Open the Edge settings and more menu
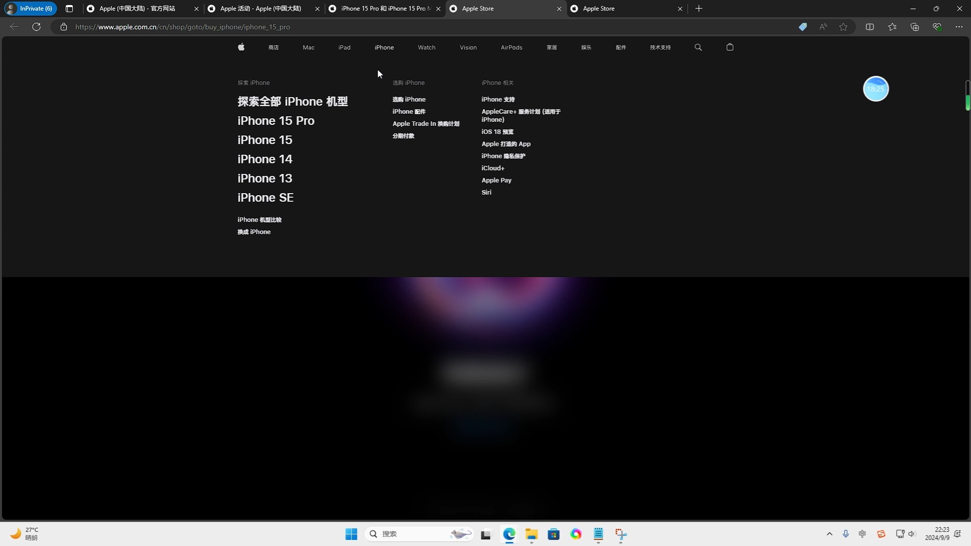Screen dimensions: 971x546 [x=959, y=27]
